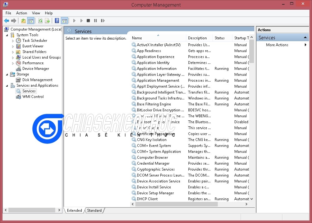The image size is (312, 223).
Task: Click the Pause Service toolbar icon
Action: coord(95,21)
